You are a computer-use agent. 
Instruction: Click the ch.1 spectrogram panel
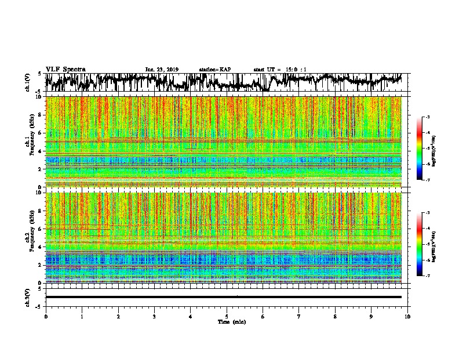(x=224, y=142)
